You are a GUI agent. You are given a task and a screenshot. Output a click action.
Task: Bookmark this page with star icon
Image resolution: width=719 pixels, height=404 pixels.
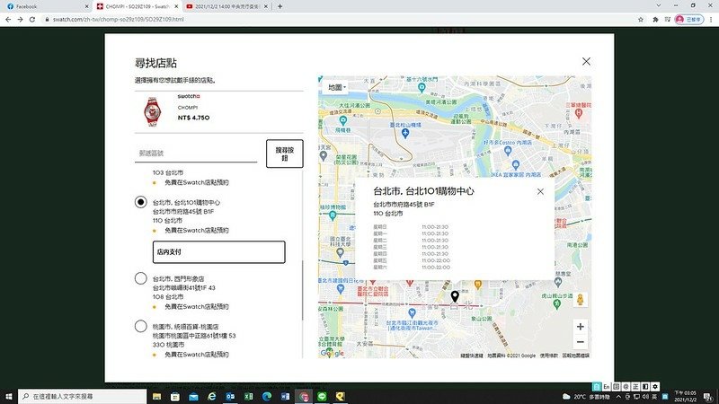pos(640,19)
